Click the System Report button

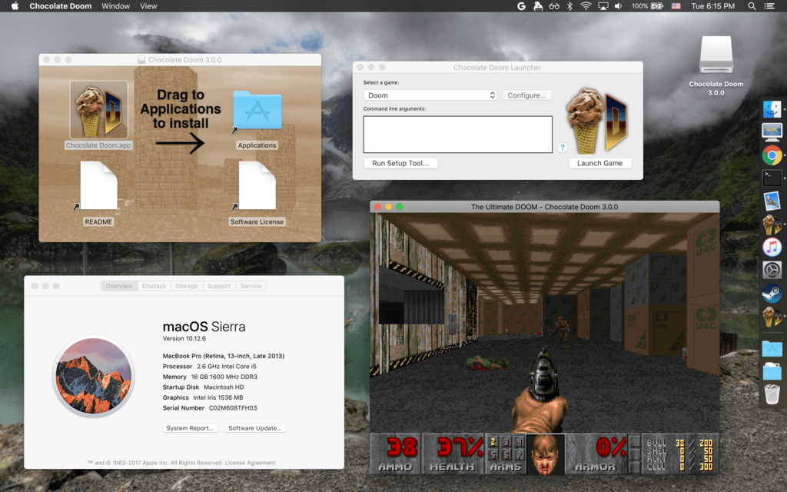191,428
